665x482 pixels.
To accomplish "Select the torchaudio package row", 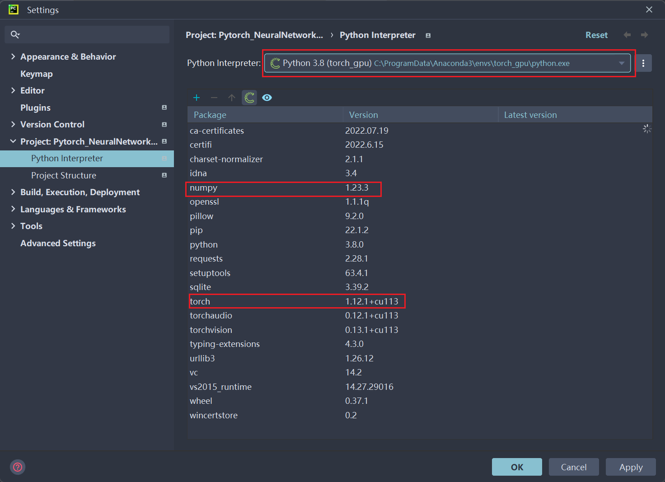I will tap(420, 315).
